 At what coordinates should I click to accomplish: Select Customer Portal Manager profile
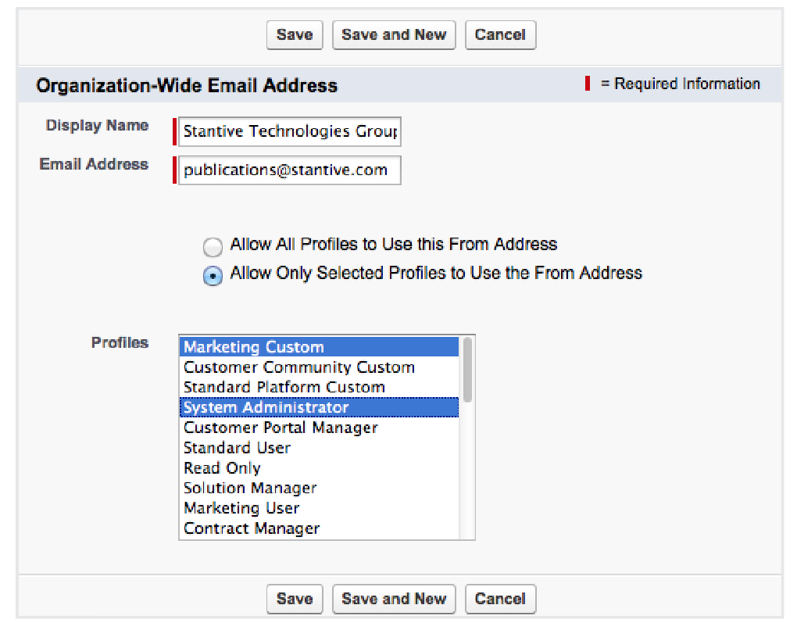(319, 428)
